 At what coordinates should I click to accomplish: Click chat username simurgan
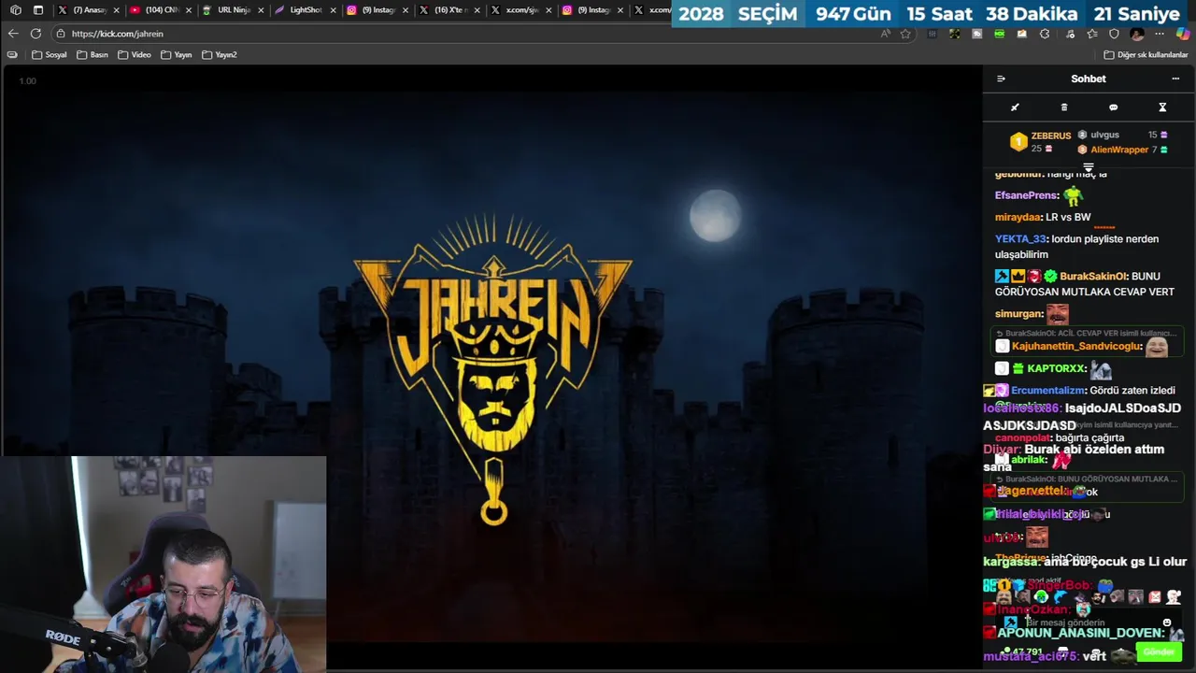coord(1018,314)
